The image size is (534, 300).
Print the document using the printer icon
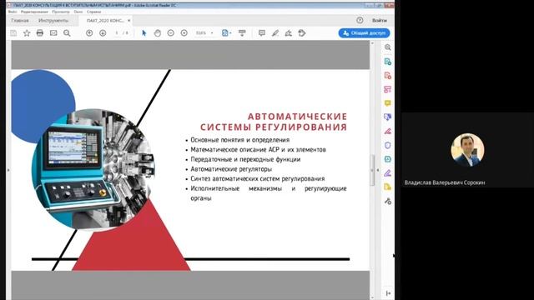(40, 33)
